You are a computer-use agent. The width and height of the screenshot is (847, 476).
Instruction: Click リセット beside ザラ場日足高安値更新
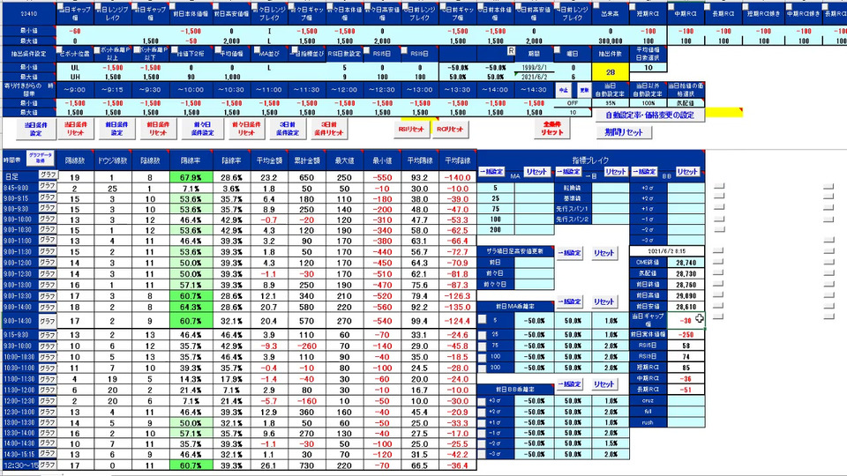coord(603,253)
